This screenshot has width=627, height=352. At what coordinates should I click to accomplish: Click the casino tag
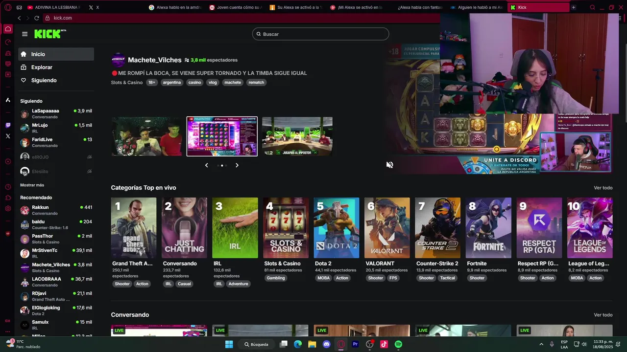pos(195,83)
